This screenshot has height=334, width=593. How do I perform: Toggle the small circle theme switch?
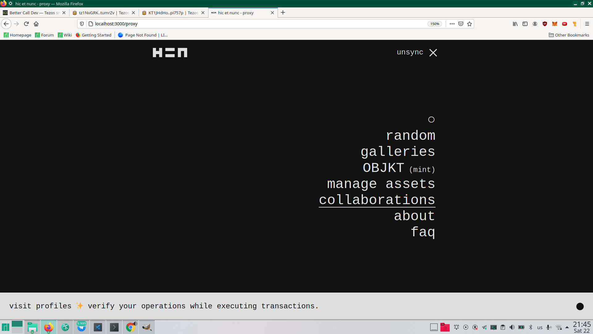(x=431, y=120)
